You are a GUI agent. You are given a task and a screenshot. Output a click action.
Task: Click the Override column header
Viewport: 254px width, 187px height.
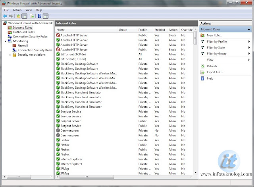click(187, 30)
